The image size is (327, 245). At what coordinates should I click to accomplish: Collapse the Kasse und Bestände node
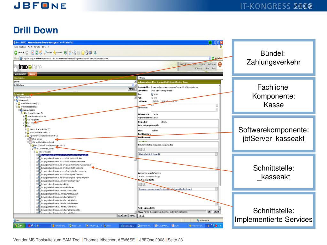[19, 110]
